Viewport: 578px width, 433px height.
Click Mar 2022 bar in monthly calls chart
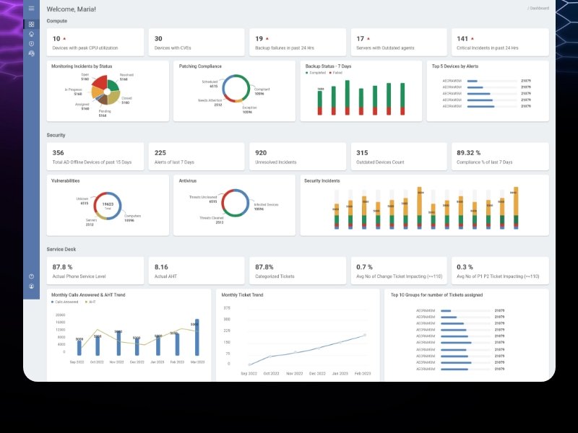[x=197, y=337]
